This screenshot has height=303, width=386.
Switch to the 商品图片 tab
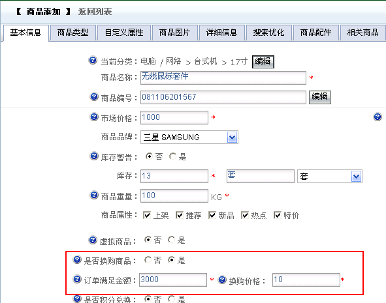[x=175, y=33]
